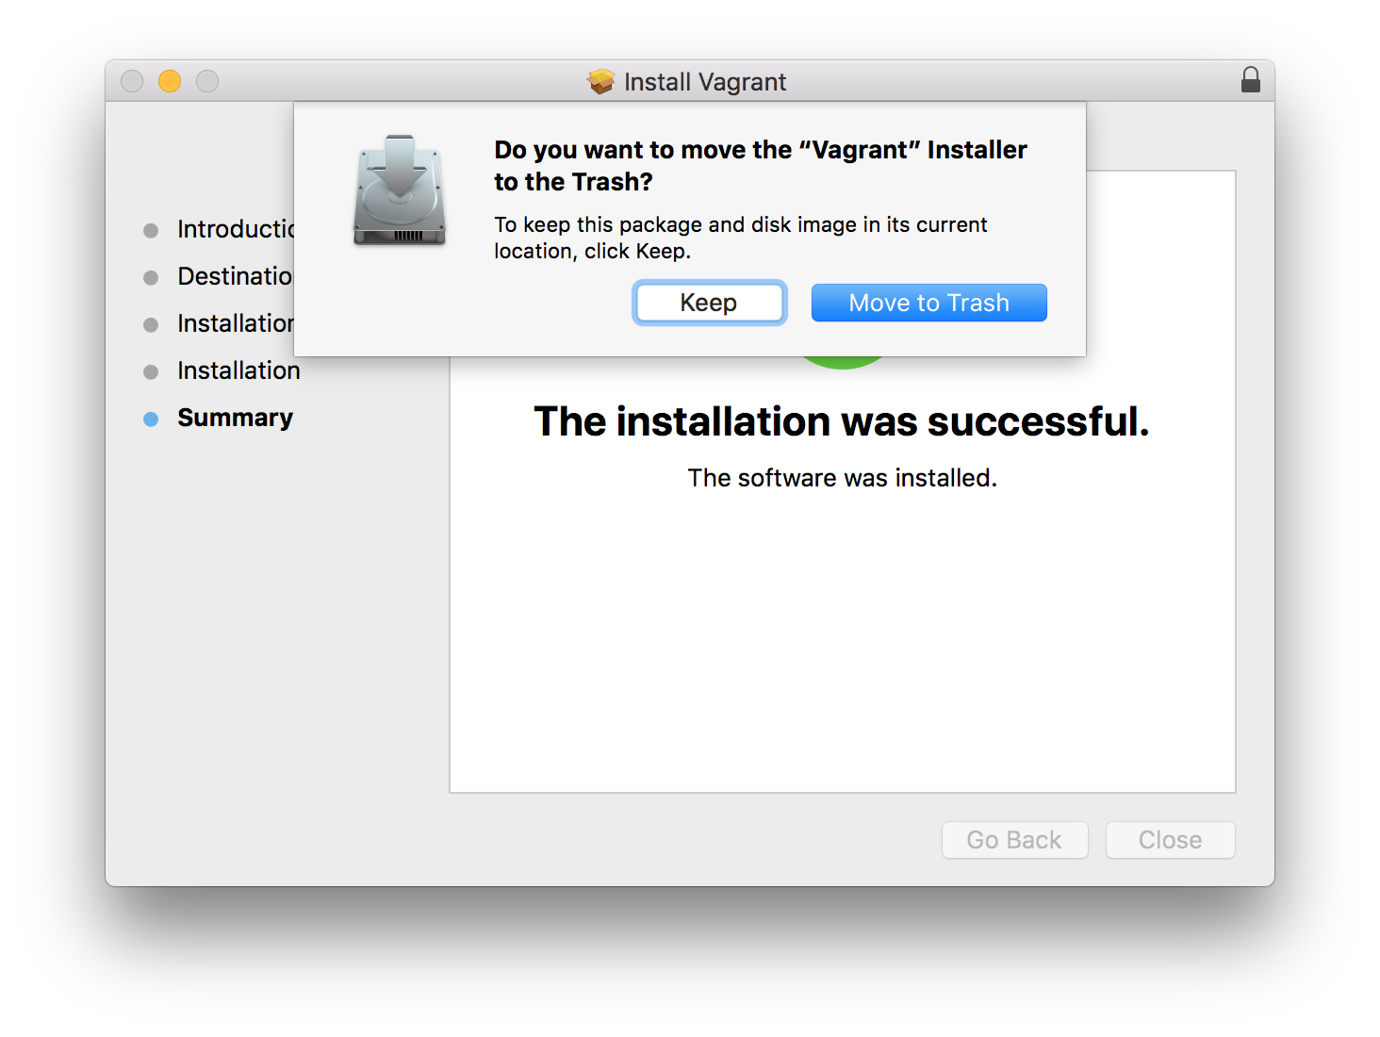Screen dimensions: 1380x1037
Task: Click the bullet next to Installation Type
Action: coord(152,323)
